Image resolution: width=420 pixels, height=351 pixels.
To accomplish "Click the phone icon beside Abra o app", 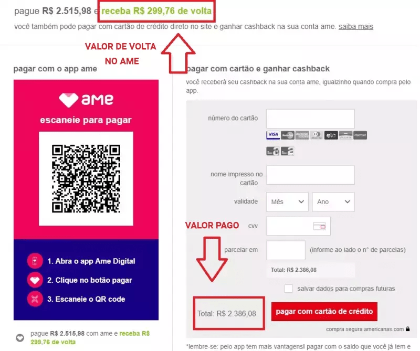I will [x=35, y=261].
